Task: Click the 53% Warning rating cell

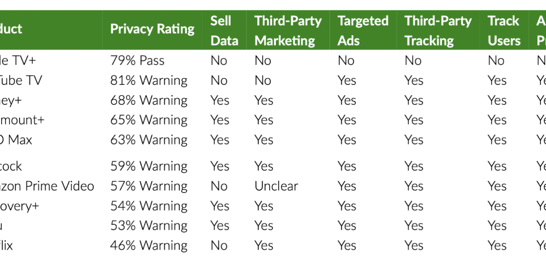Action: [149, 226]
